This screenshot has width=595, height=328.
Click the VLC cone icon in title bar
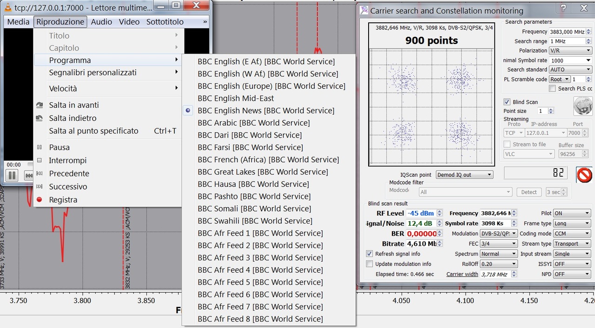point(7,7)
